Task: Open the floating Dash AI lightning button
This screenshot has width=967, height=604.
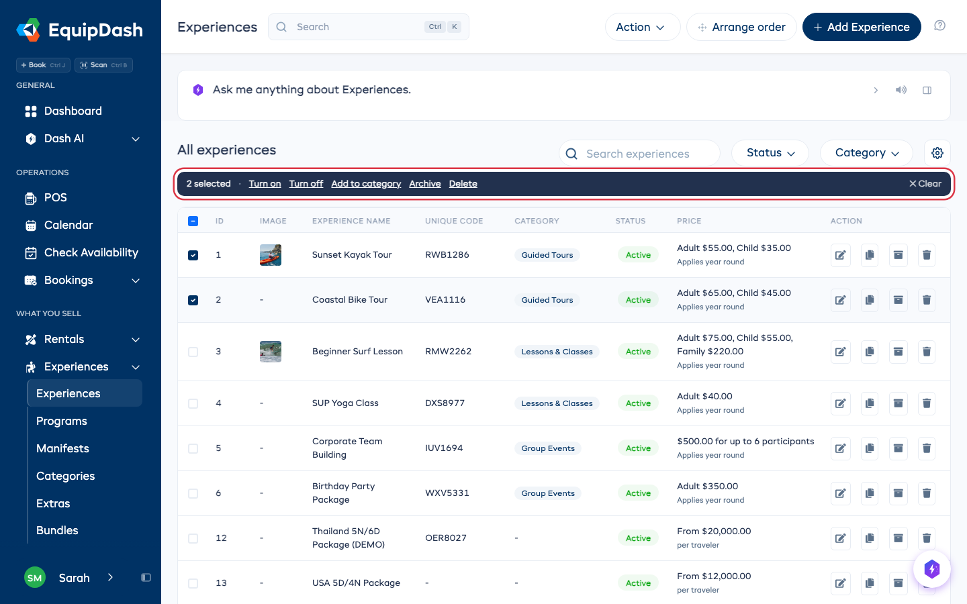Action: pos(931,569)
